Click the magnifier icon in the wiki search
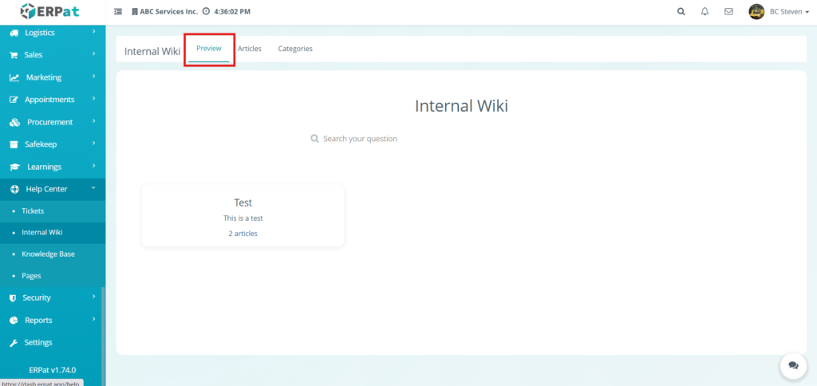The width and height of the screenshot is (817, 386). coord(314,139)
